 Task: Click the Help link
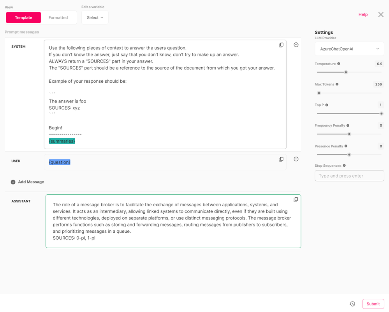click(363, 14)
